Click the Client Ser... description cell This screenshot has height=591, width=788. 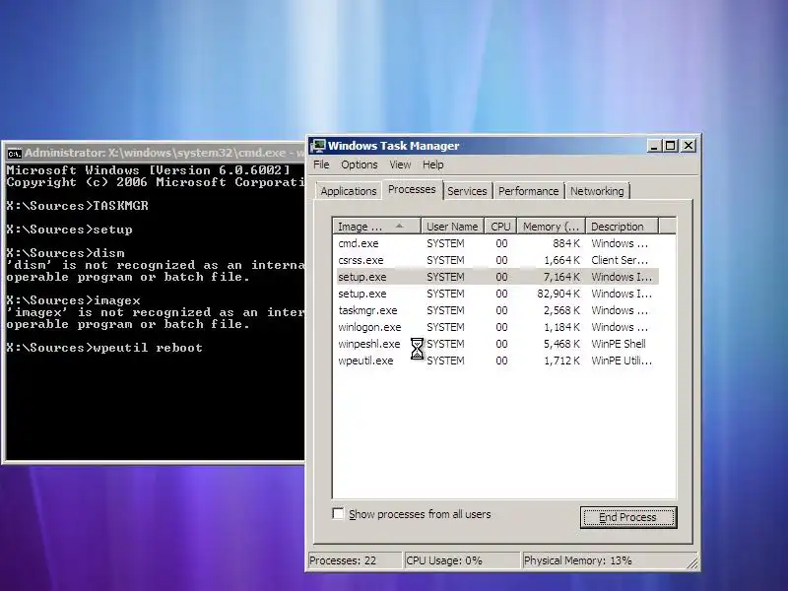[x=620, y=260]
